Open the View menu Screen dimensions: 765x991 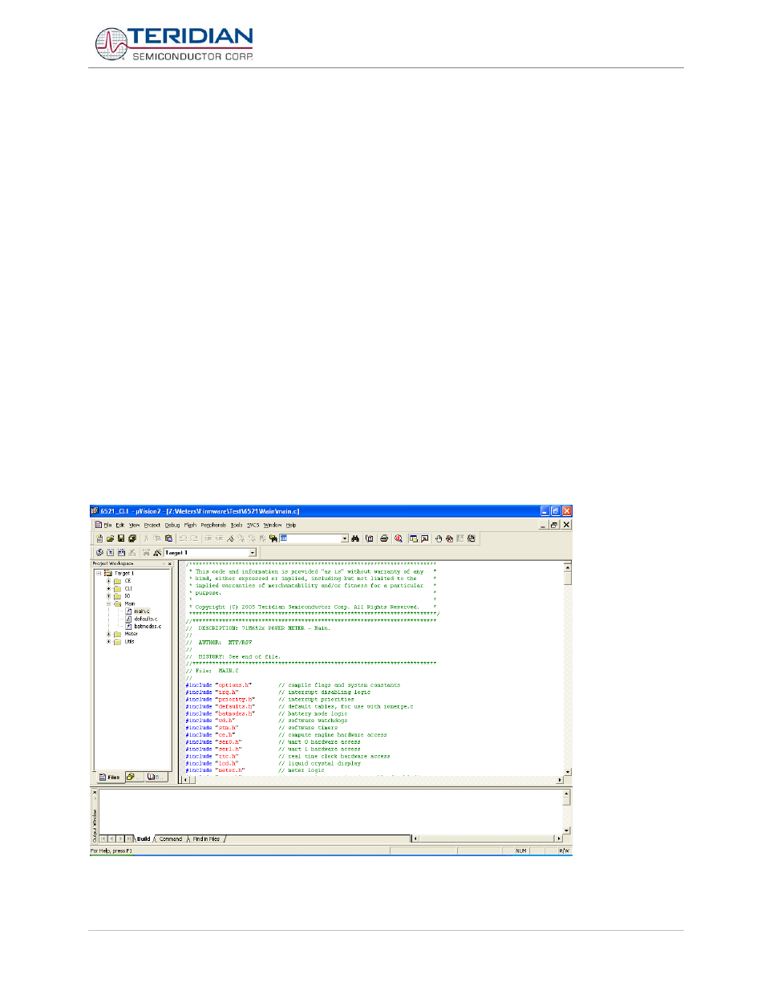tap(135, 525)
